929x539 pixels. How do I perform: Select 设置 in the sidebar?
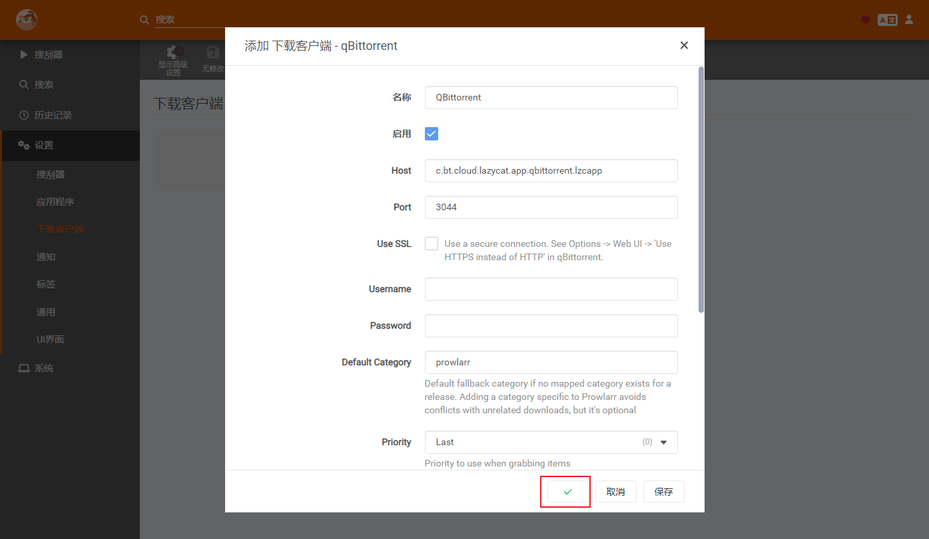pos(70,145)
